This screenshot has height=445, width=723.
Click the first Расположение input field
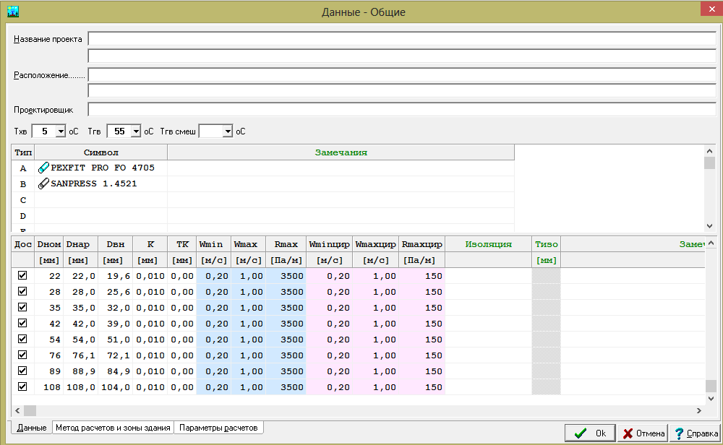coord(402,74)
